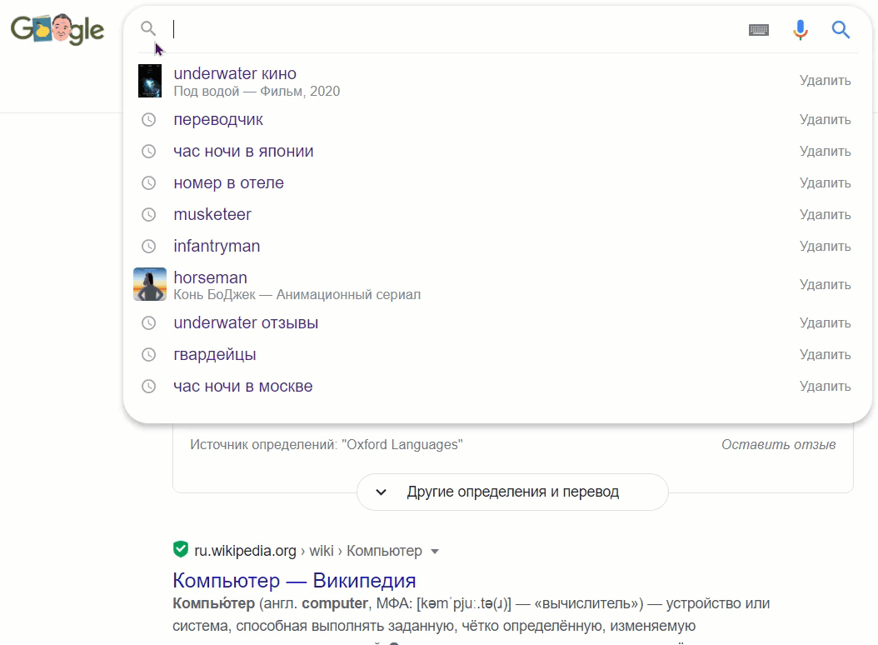Click the clock icon beside гвардейцы
This screenshot has height=645, width=878.
click(x=148, y=355)
